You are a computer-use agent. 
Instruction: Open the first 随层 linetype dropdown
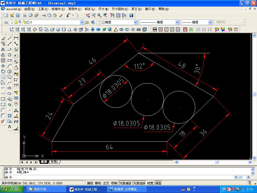pos(177,22)
